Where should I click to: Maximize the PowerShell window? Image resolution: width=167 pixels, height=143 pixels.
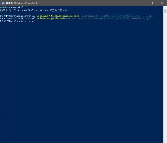153,3
